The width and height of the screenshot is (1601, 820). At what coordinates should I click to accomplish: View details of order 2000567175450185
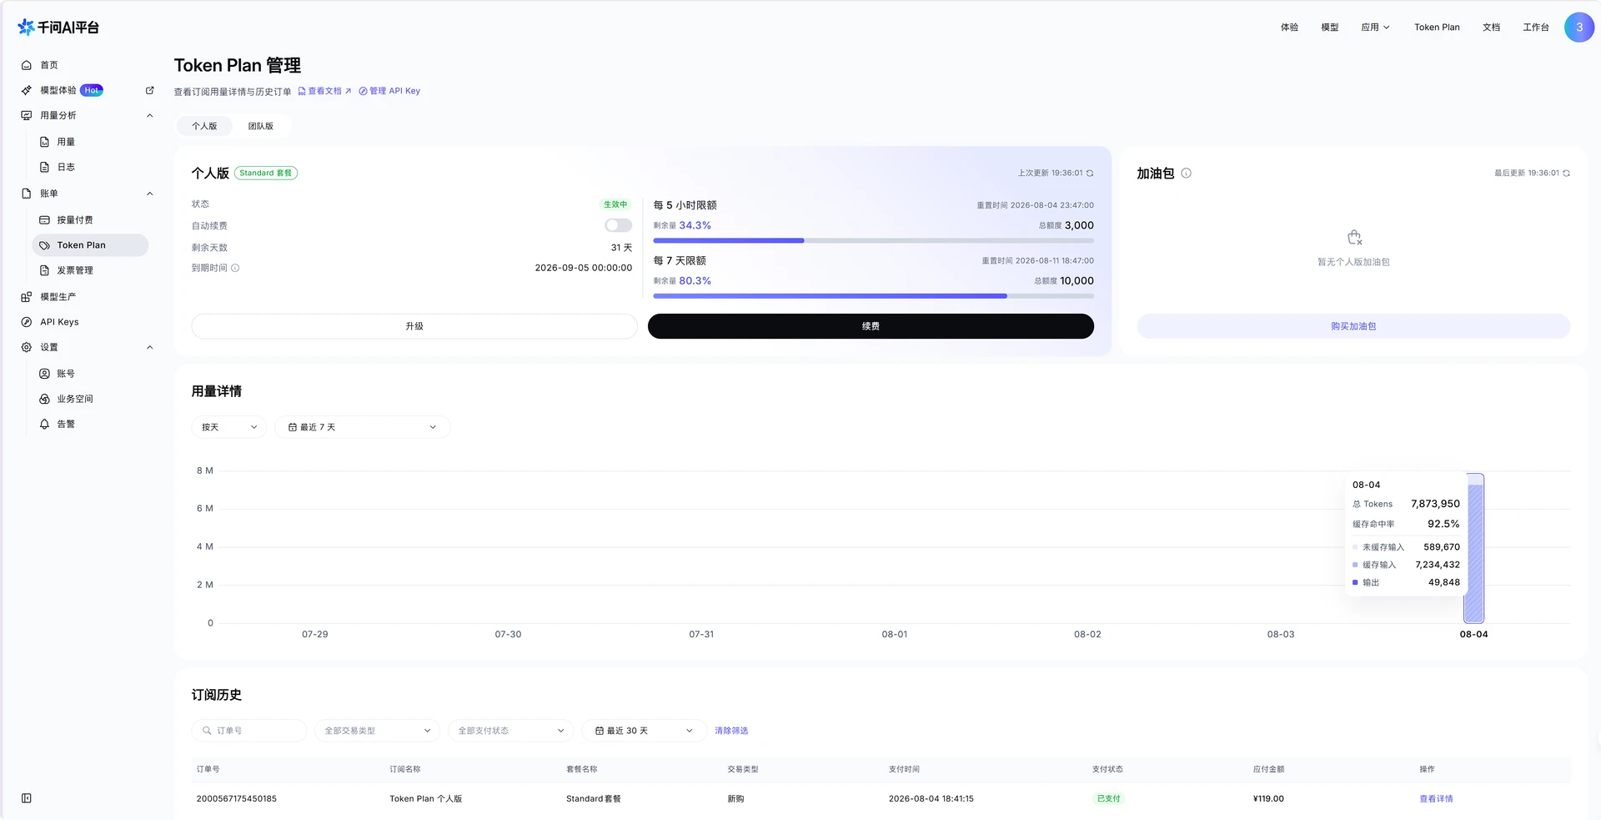tap(1436, 799)
